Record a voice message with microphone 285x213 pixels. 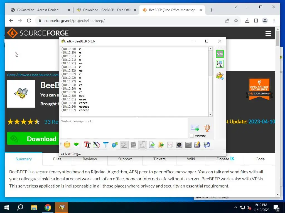(207, 128)
